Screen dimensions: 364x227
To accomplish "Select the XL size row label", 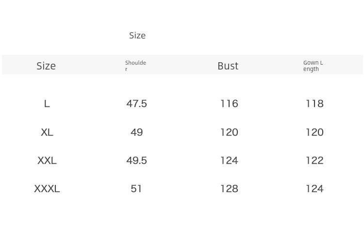I will (x=47, y=132).
